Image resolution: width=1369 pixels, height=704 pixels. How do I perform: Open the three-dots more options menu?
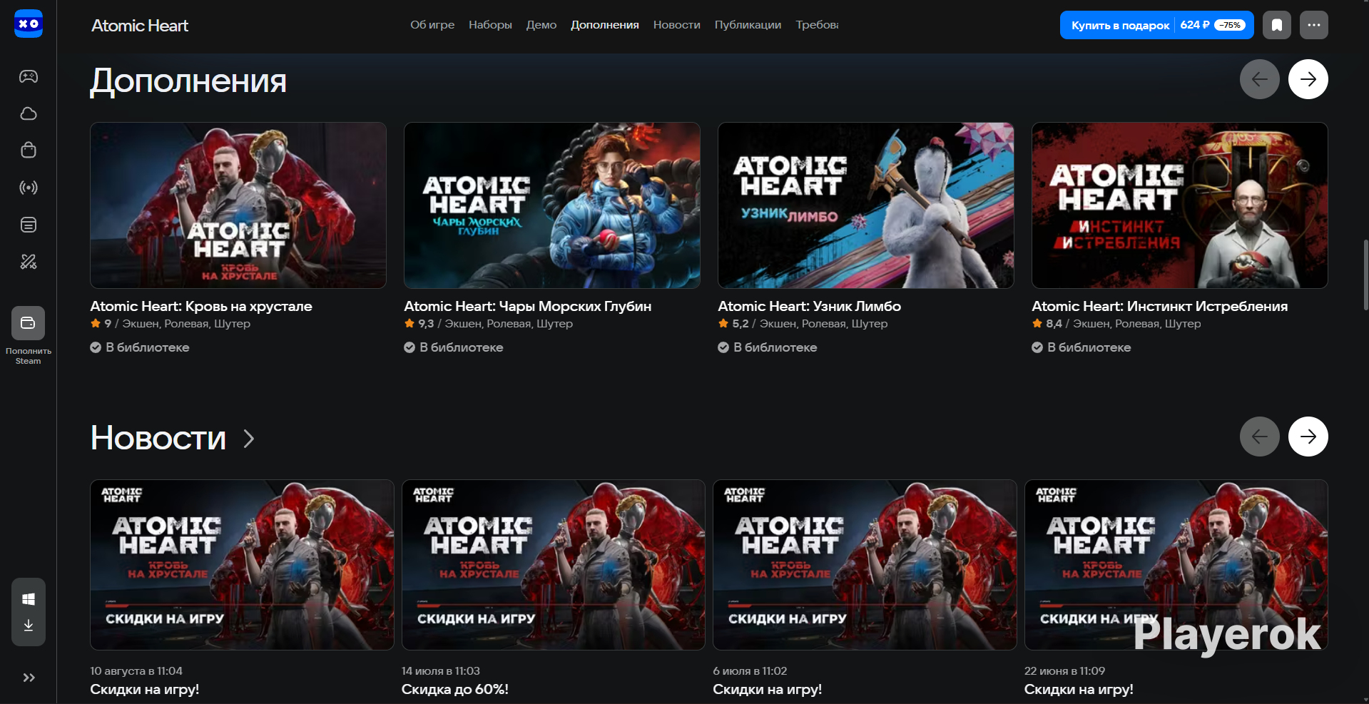pyautogui.click(x=1314, y=25)
